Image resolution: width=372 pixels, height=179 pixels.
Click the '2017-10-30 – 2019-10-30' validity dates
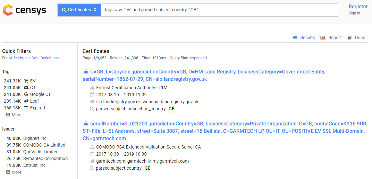[x=122, y=154]
